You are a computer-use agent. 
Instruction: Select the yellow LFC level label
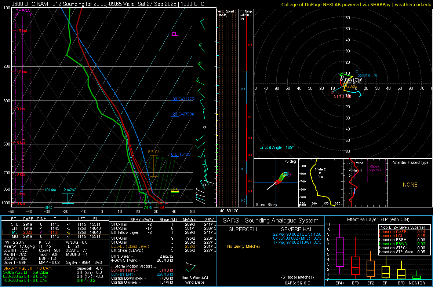(x=175, y=189)
